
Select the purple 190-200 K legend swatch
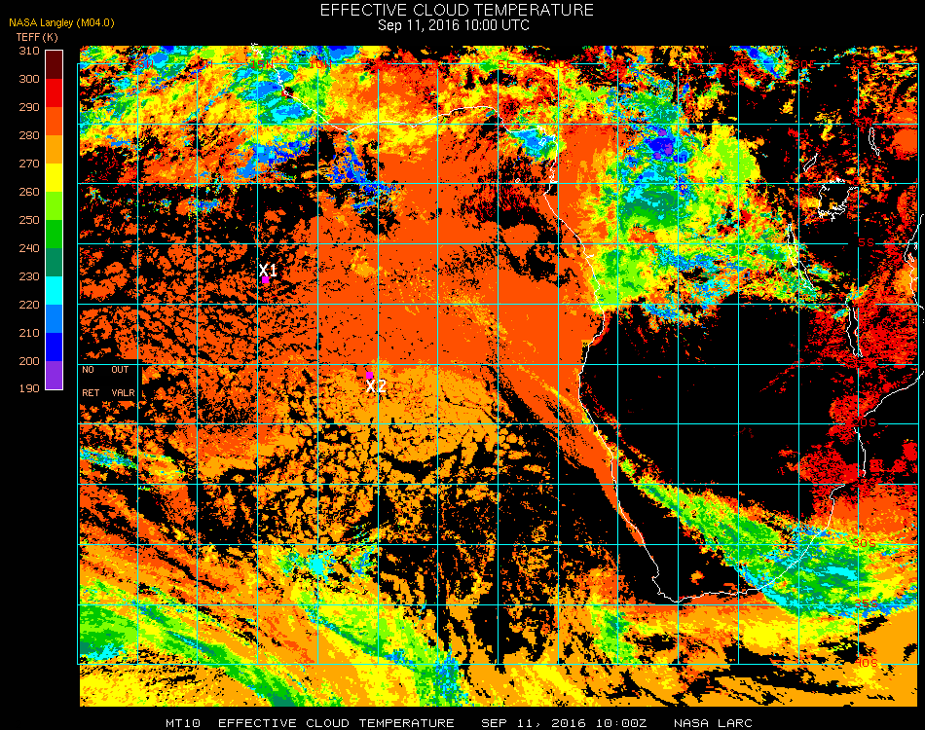coord(55,375)
